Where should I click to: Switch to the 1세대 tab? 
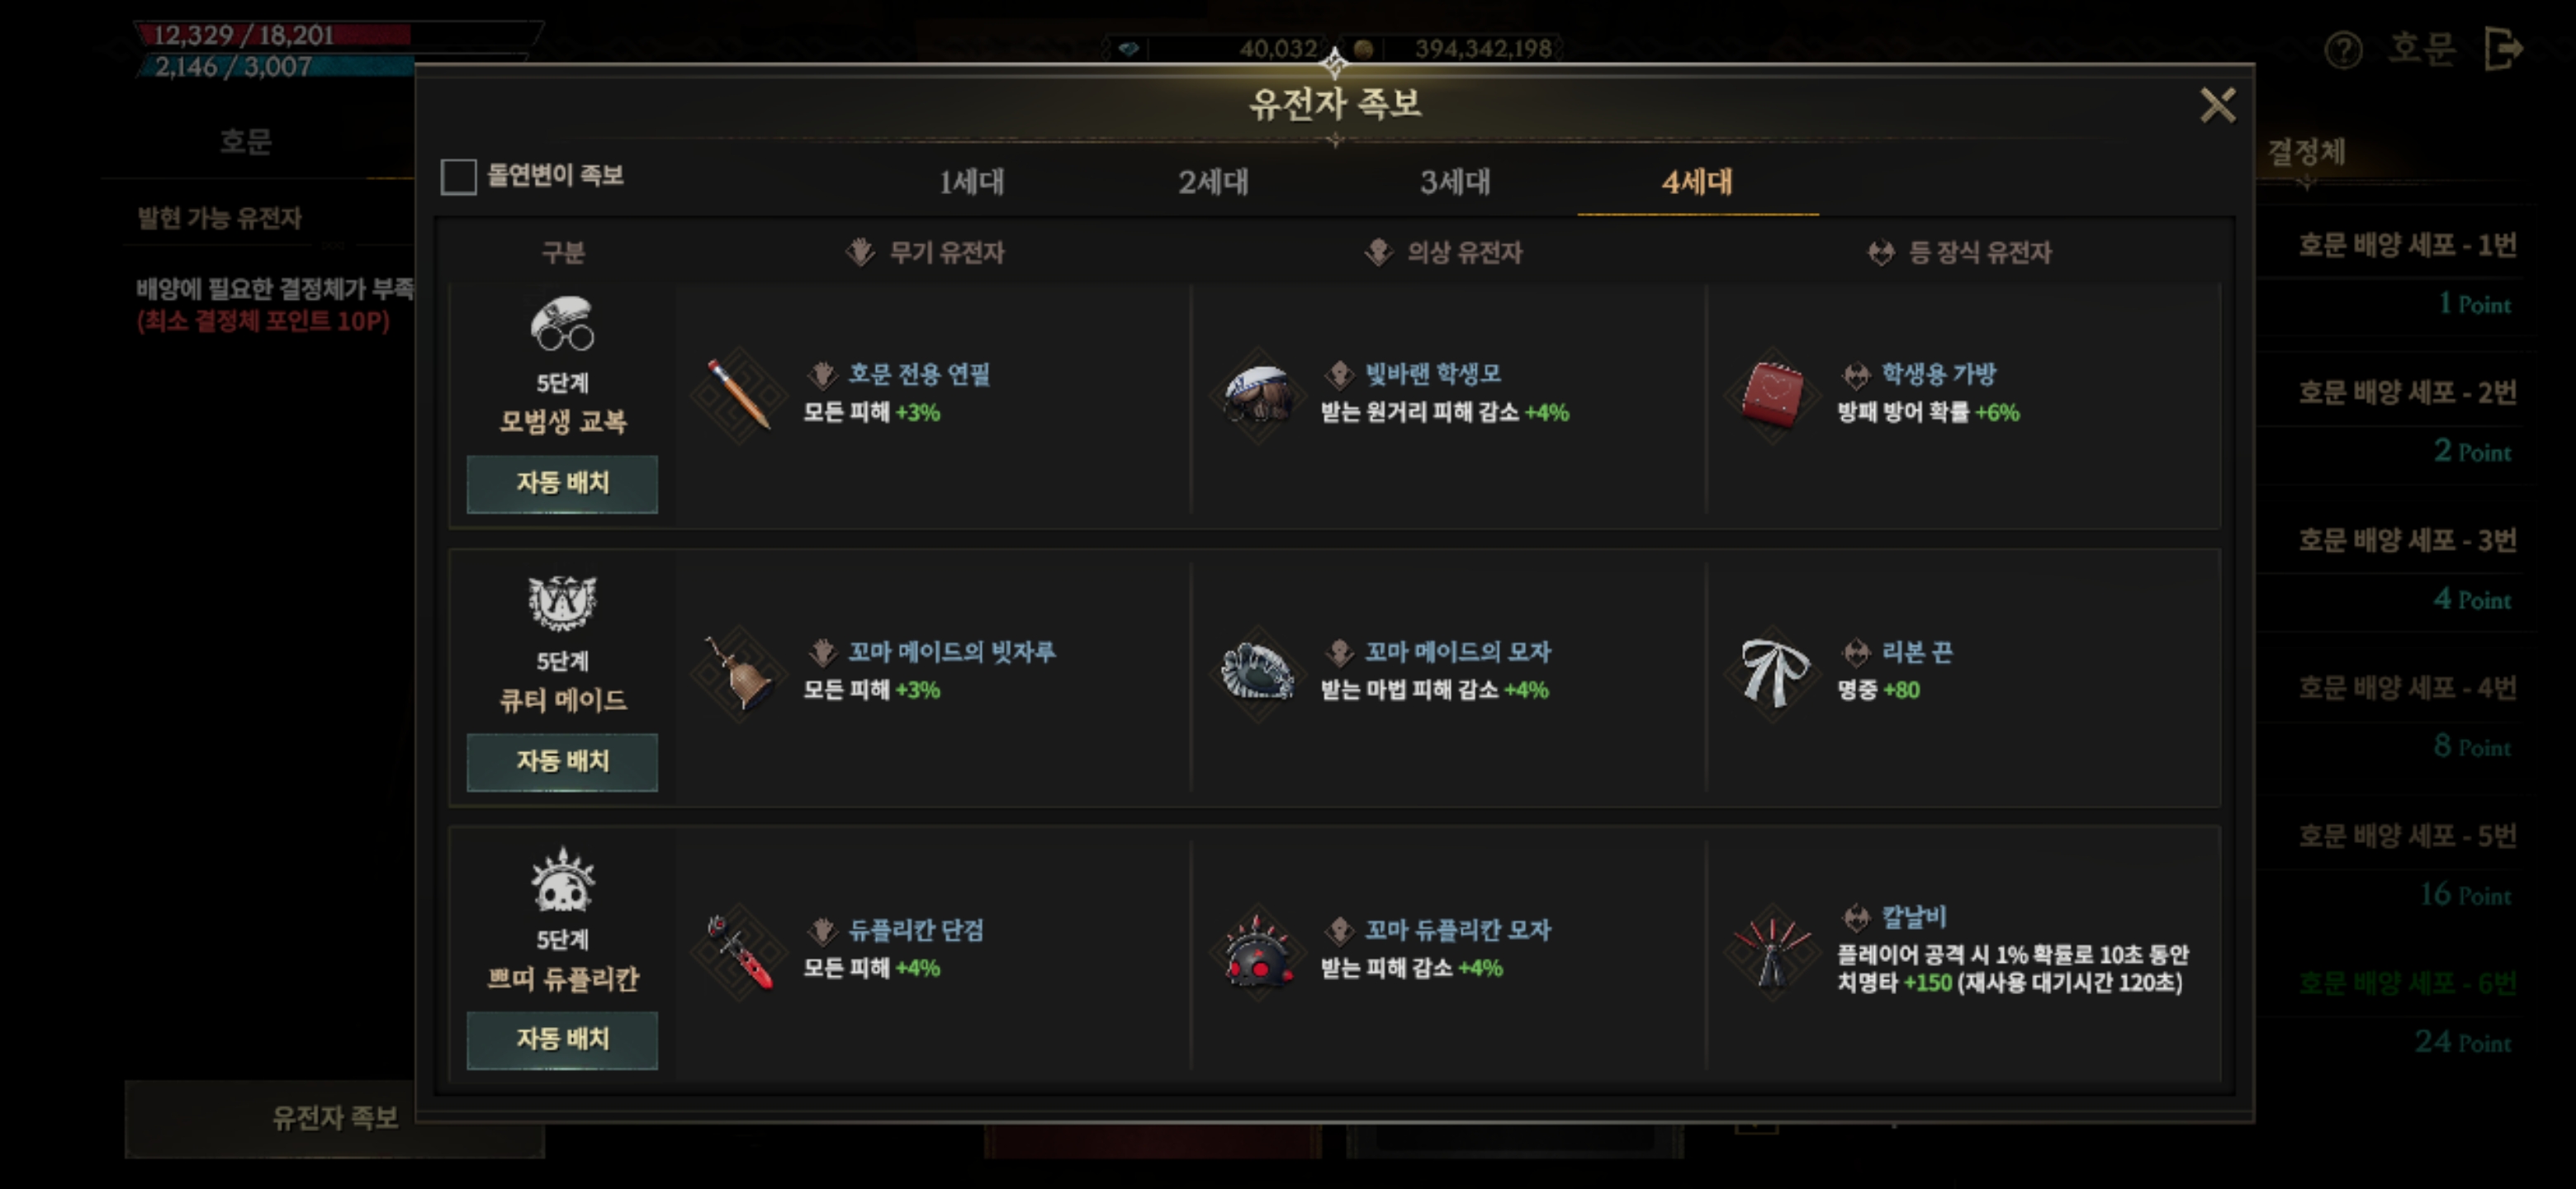[971, 182]
